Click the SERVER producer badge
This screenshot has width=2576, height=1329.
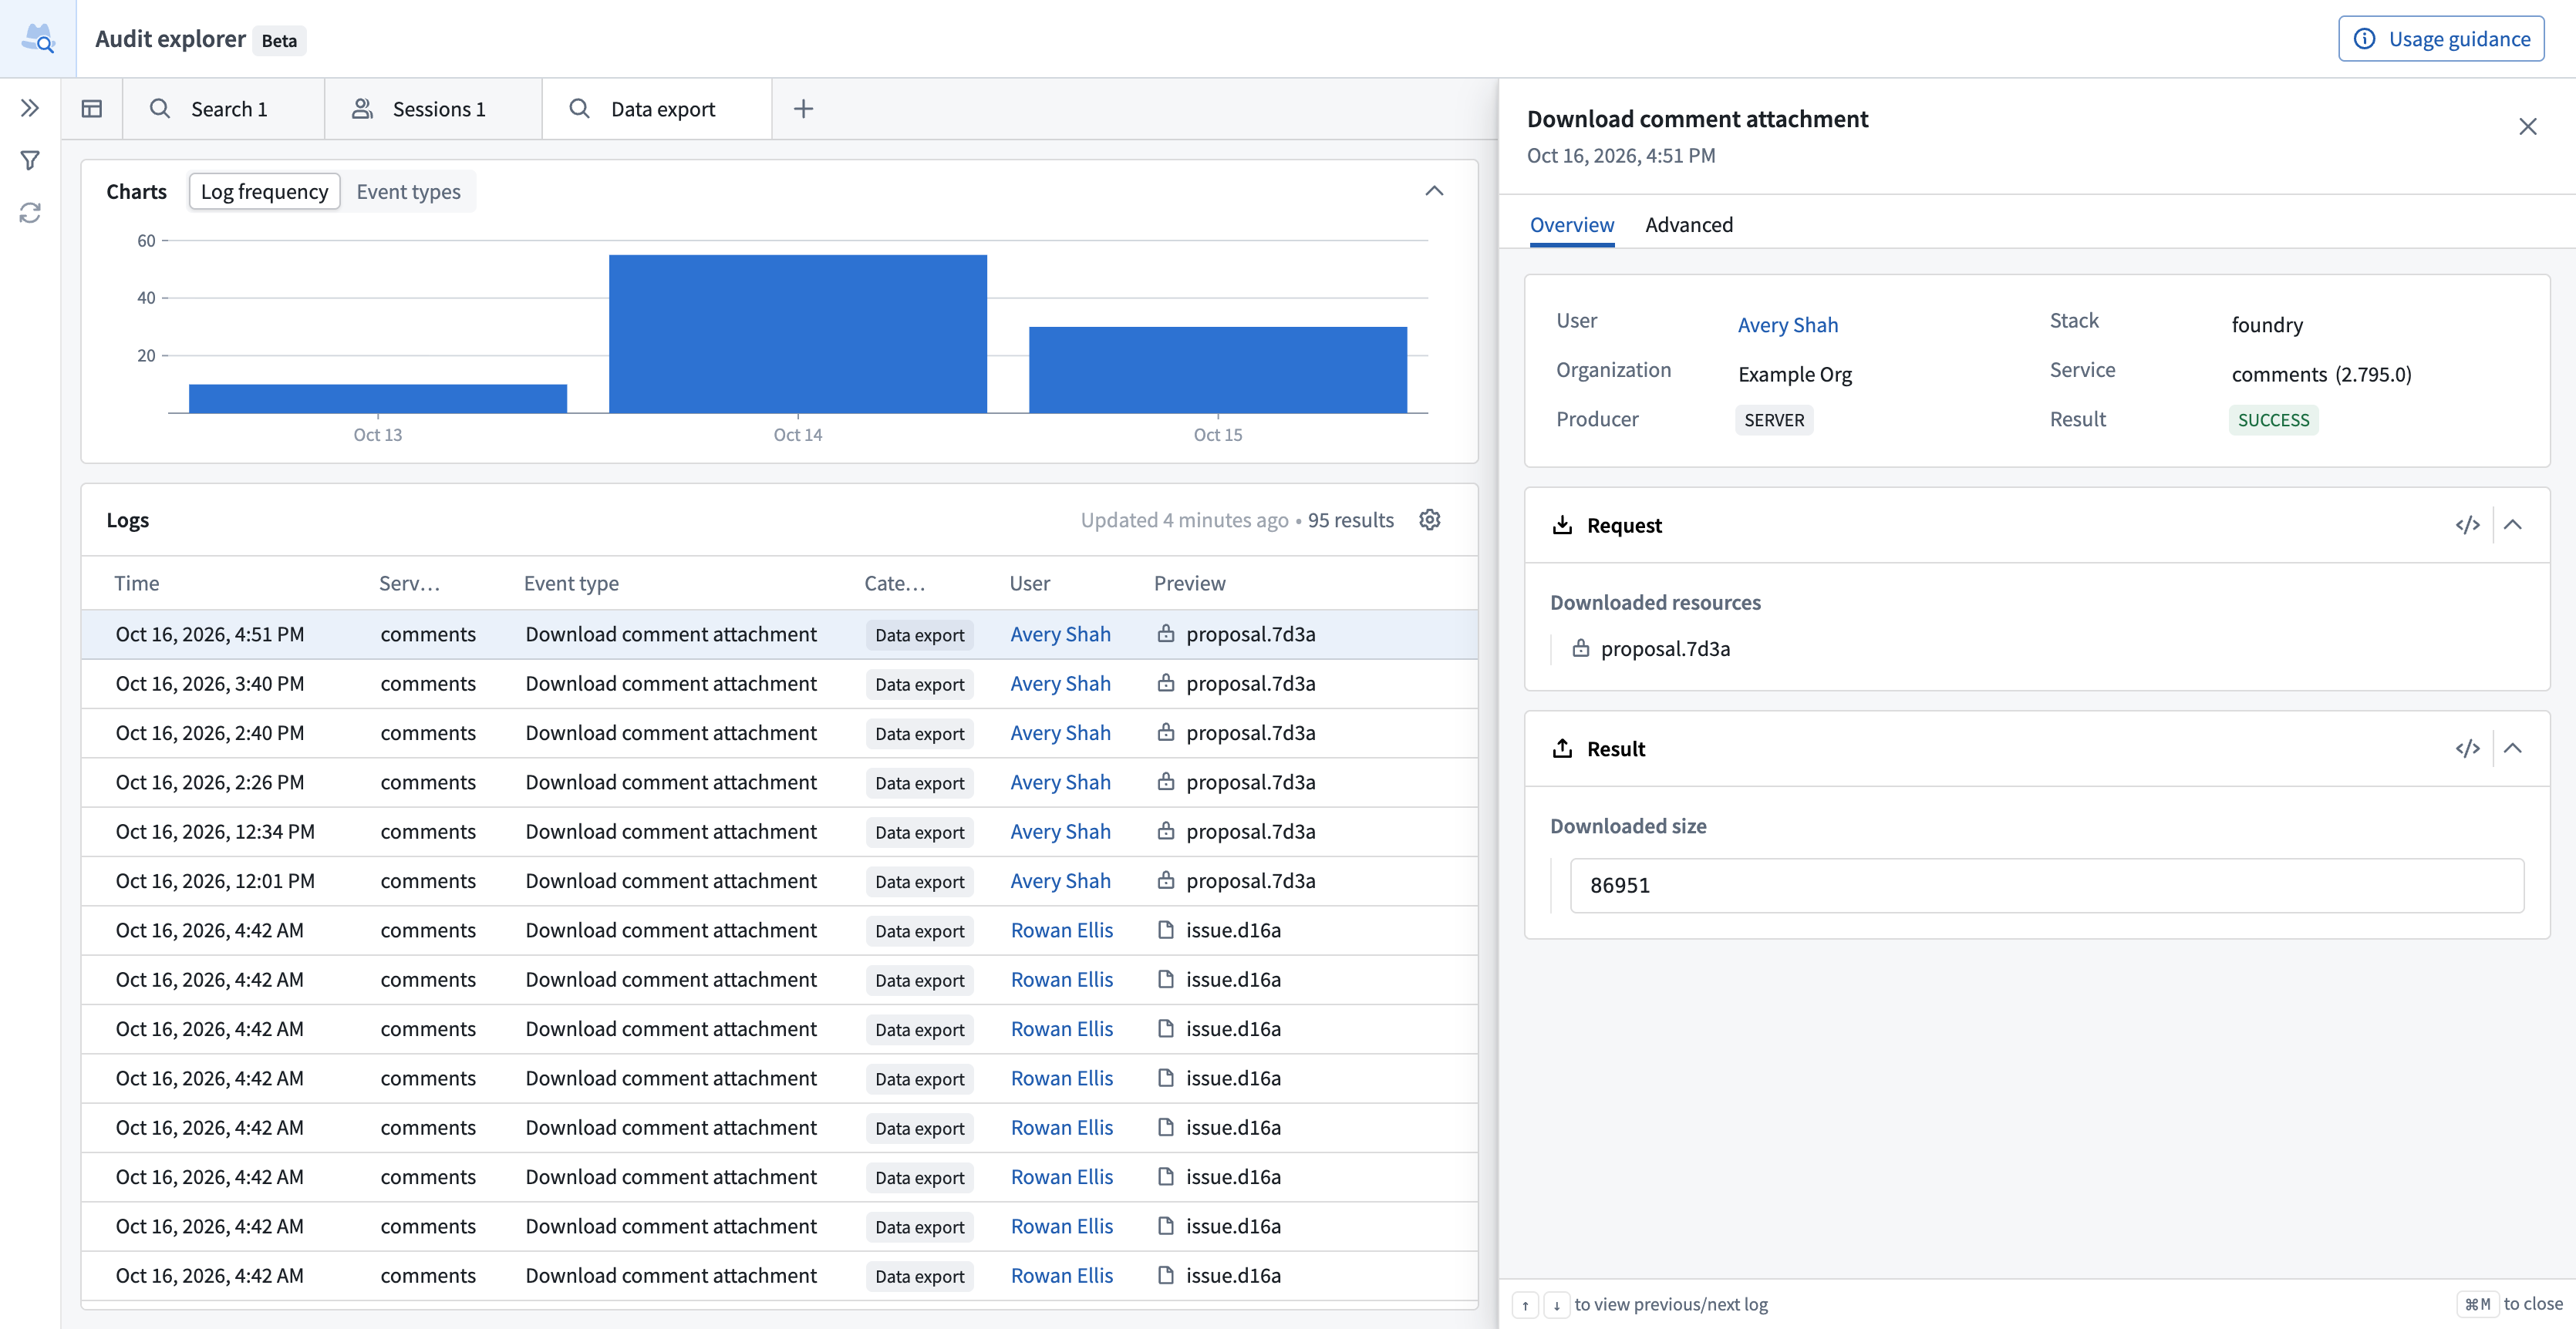coord(1774,419)
